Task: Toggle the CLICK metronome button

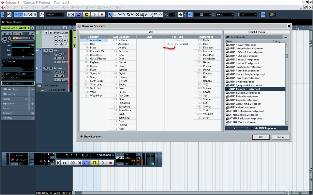Action: [x=120, y=154]
